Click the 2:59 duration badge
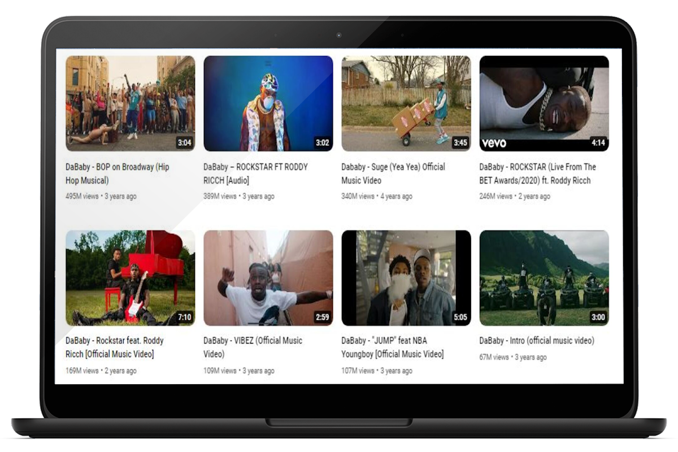This screenshot has width=678, height=452. (x=323, y=318)
